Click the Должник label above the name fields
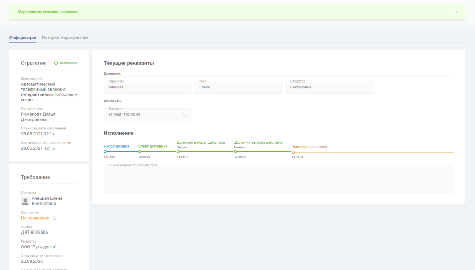This screenshot has width=475, height=270. [x=112, y=74]
